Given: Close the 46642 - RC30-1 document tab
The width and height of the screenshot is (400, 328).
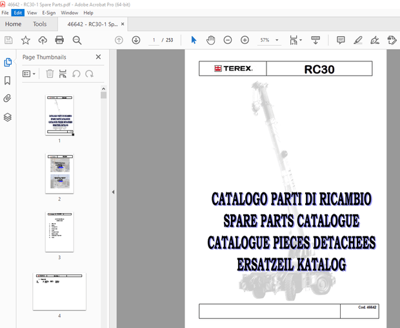Looking at the screenshot, I should pyautogui.click(x=123, y=24).
